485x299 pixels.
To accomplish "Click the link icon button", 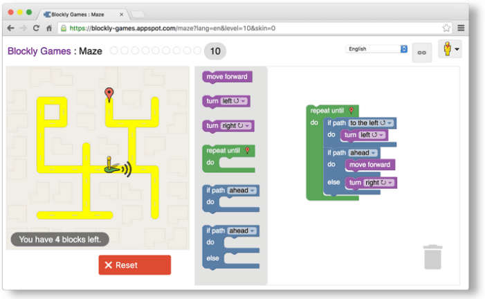I will [421, 53].
